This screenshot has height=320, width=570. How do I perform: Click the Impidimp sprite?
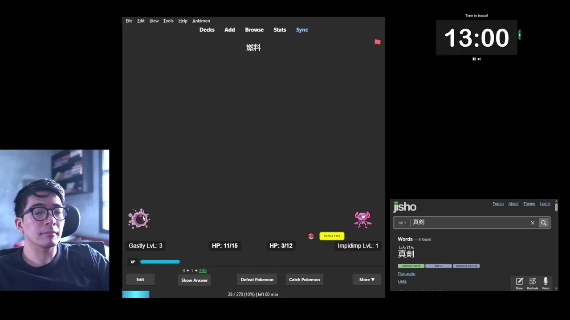pyautogui.click(x=362, y=220)
